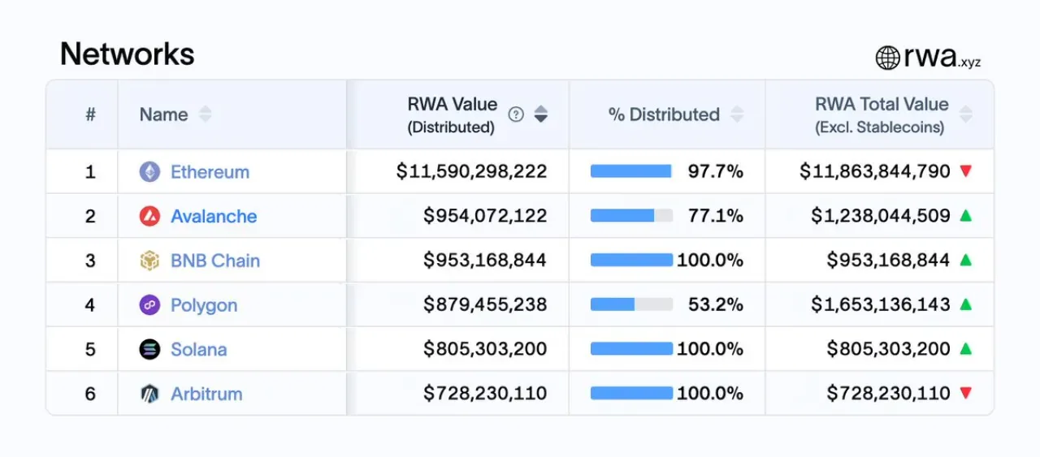Sort by % Distributed using its arrows
The height and width of the screenshot is (457, 1040).
(x=736, y=114)
